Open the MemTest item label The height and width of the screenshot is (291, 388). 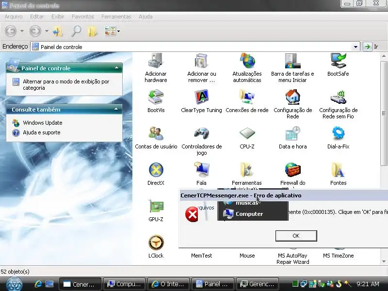pos(201,256)
